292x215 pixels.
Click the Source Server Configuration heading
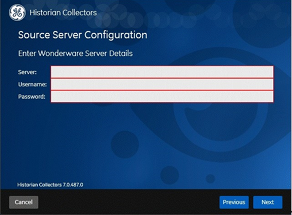(83, 35)
